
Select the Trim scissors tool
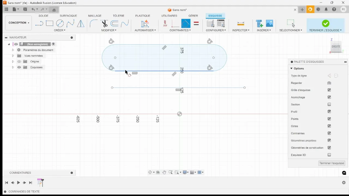[104, 24]
